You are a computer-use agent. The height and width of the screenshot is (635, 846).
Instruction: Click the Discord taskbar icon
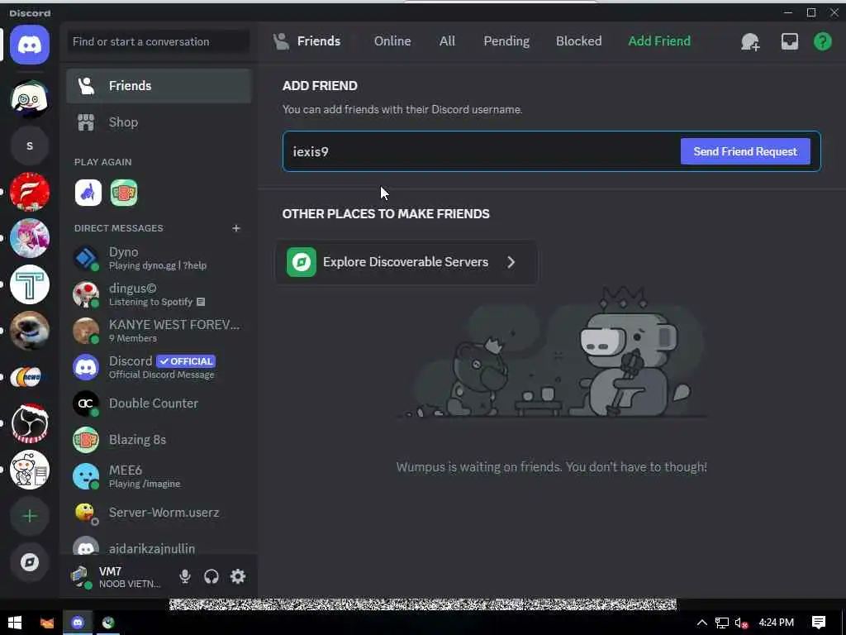(78, 623)
